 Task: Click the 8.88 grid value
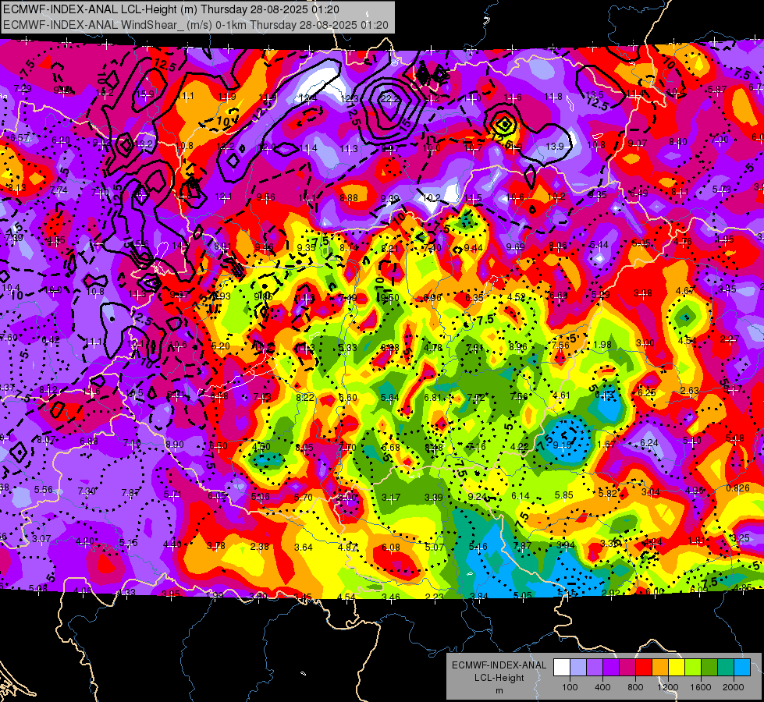[x=349, y=198]
